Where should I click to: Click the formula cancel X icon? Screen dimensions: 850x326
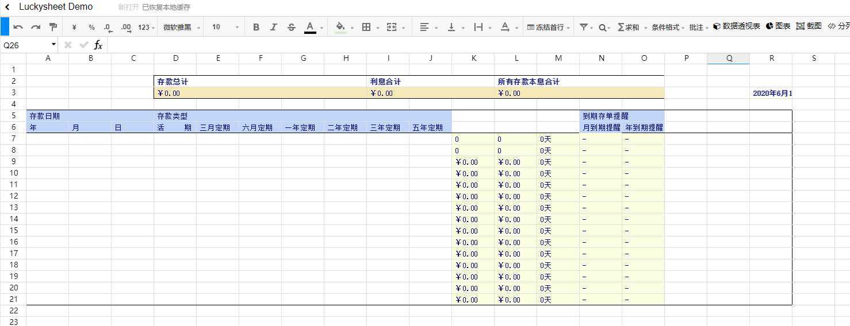coord(68,44)
